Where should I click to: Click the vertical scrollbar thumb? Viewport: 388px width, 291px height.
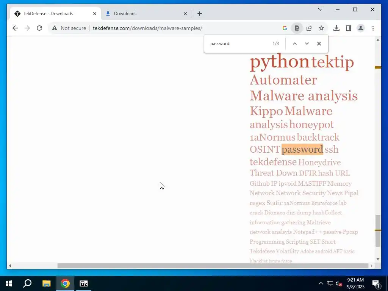[378, 231]
